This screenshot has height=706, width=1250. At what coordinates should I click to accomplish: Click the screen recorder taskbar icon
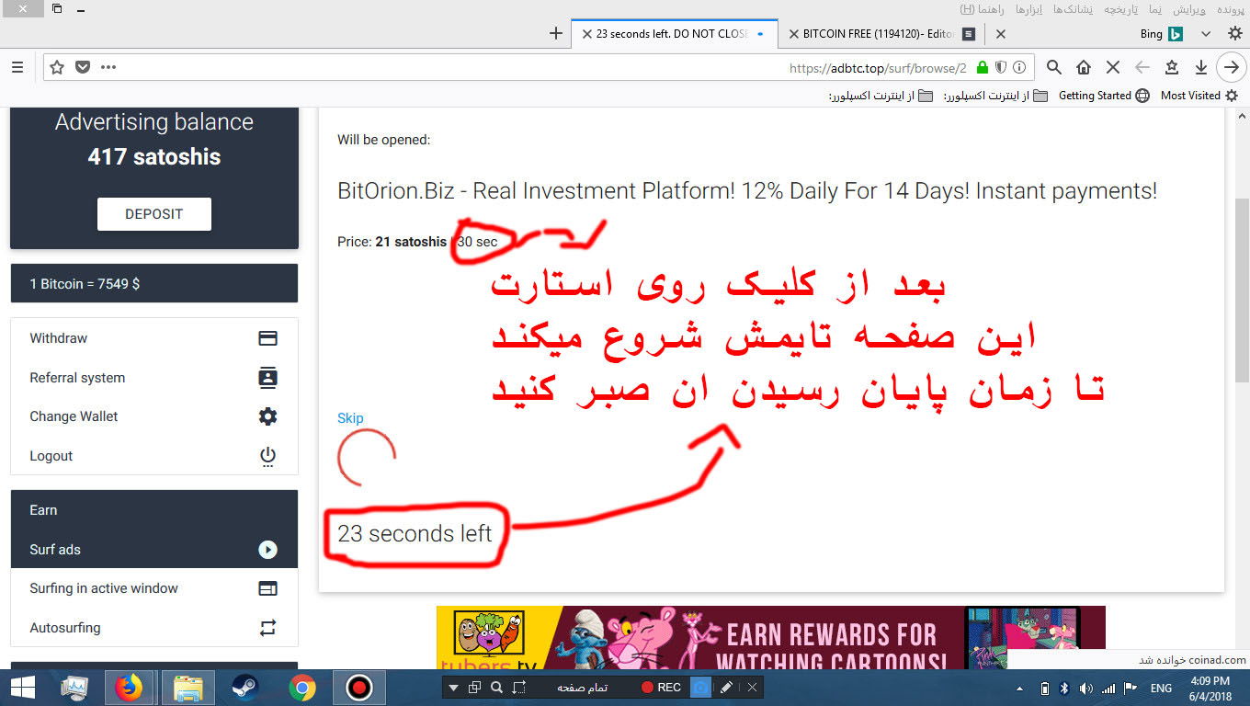(358, 688)
